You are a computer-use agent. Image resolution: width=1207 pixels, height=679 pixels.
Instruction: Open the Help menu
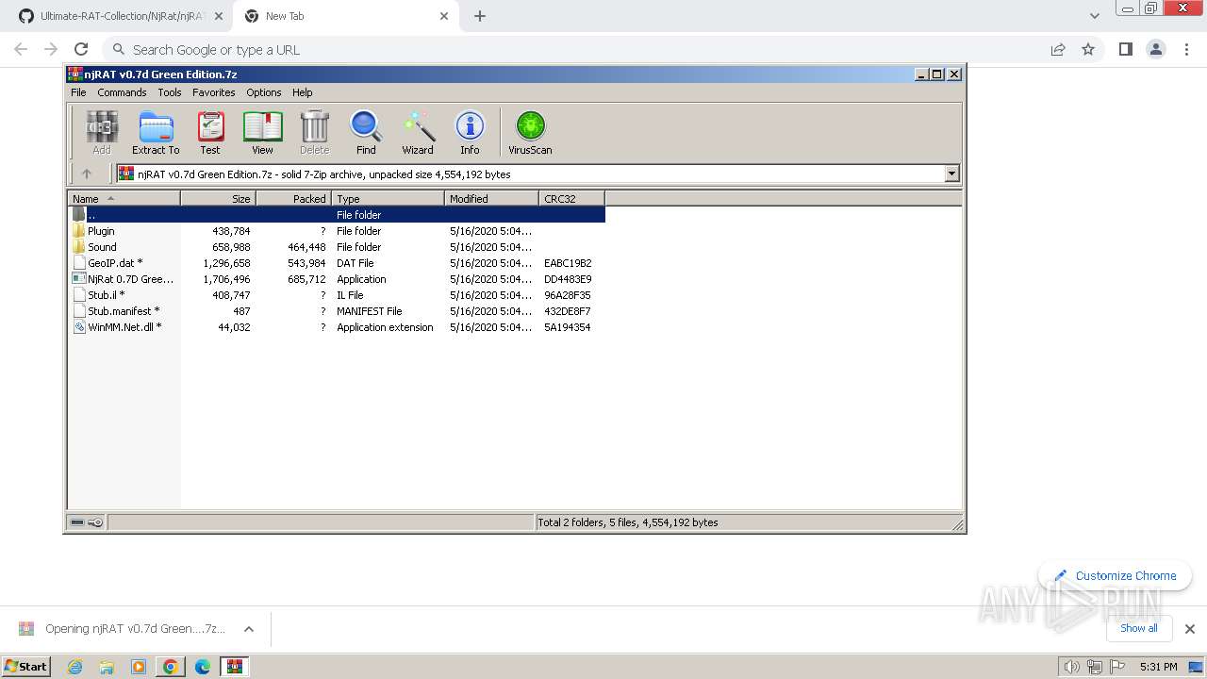tap(303, 92)
